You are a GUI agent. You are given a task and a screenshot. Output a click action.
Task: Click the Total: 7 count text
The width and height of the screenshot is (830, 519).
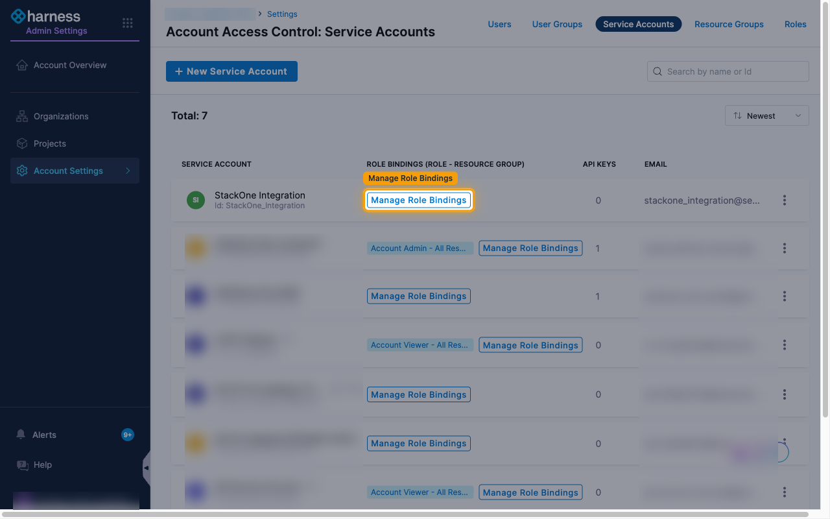189,115
